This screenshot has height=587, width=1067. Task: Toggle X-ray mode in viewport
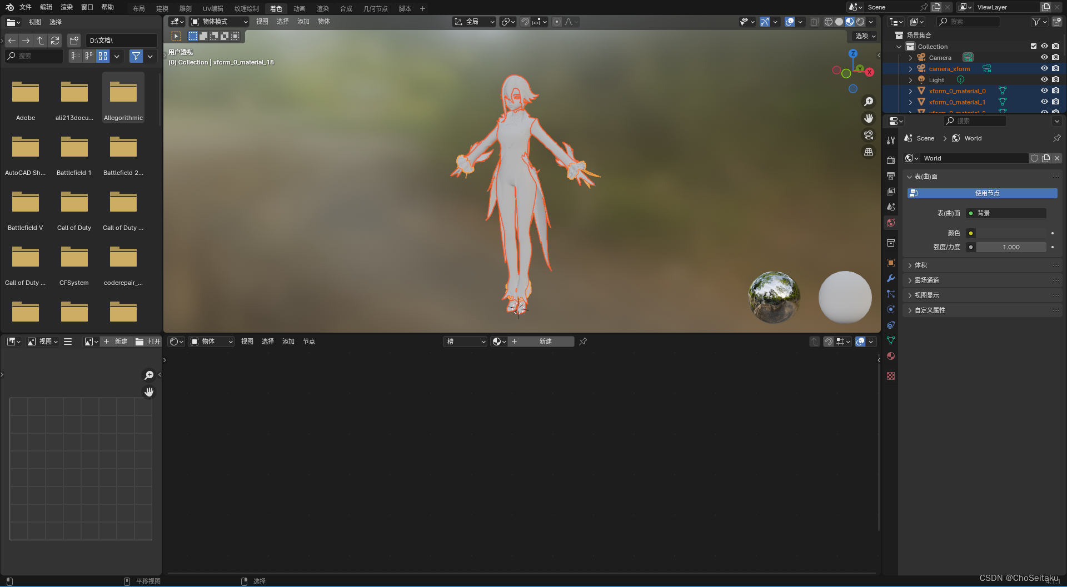[814, 22]
